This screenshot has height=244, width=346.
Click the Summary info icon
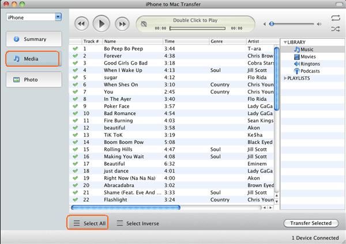17,39
